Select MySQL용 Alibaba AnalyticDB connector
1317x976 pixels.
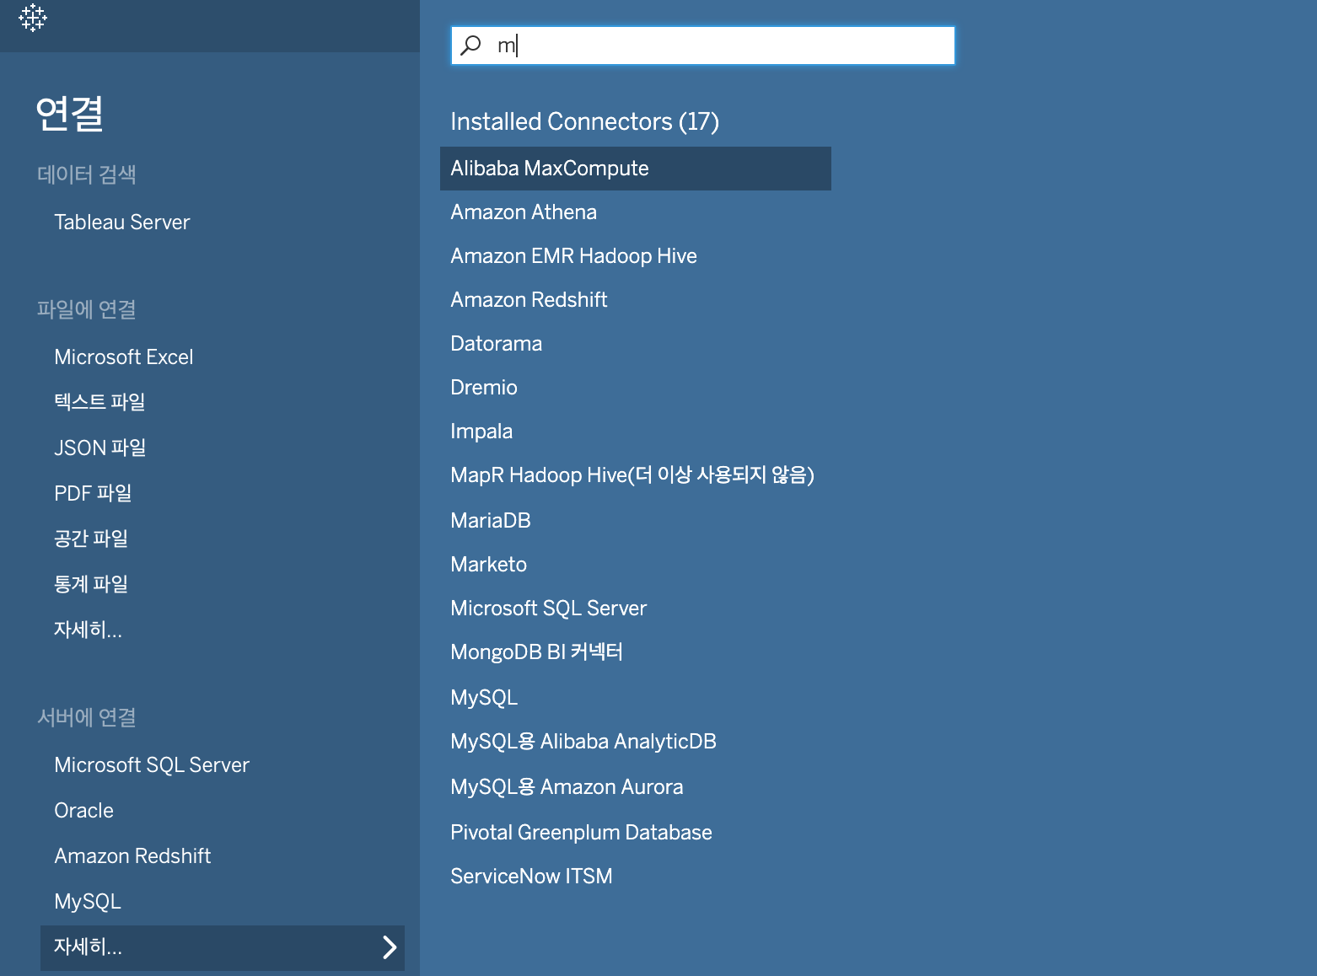(583, 742)
